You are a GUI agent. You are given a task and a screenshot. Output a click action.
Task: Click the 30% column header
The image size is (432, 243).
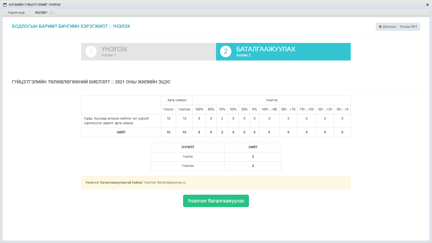click(244, 109)
